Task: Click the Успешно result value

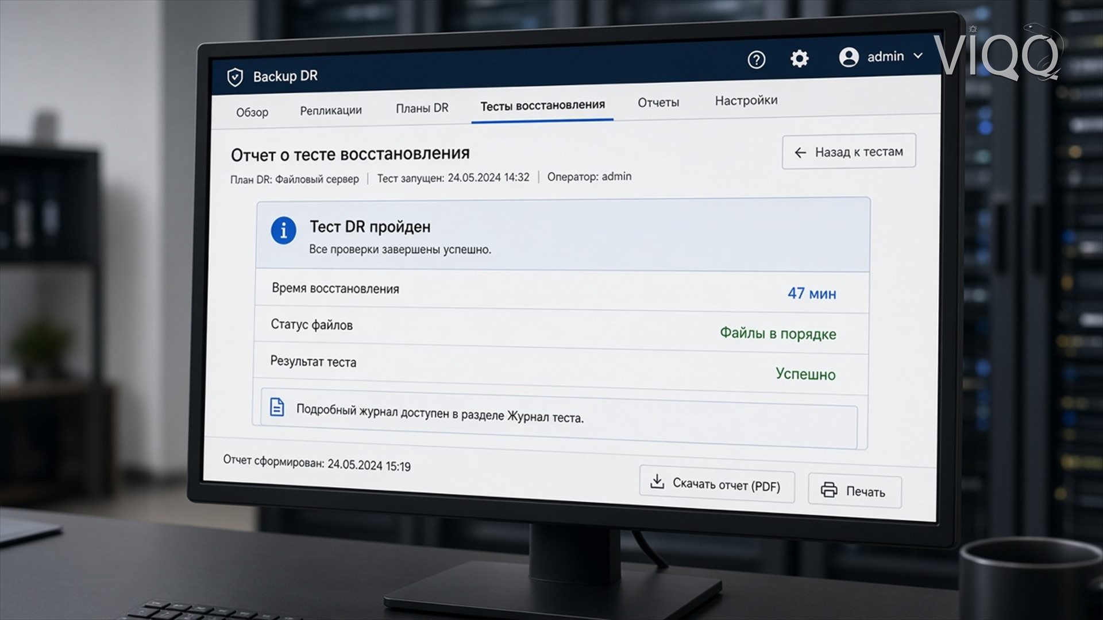Action: (x=805, y=374)
